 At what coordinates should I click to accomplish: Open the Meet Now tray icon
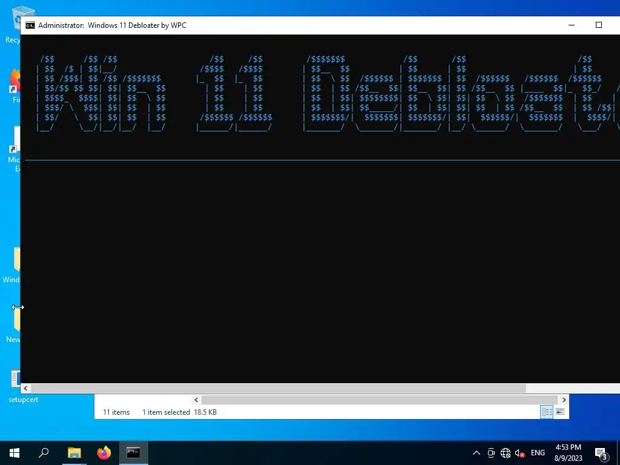coord(491,453)
